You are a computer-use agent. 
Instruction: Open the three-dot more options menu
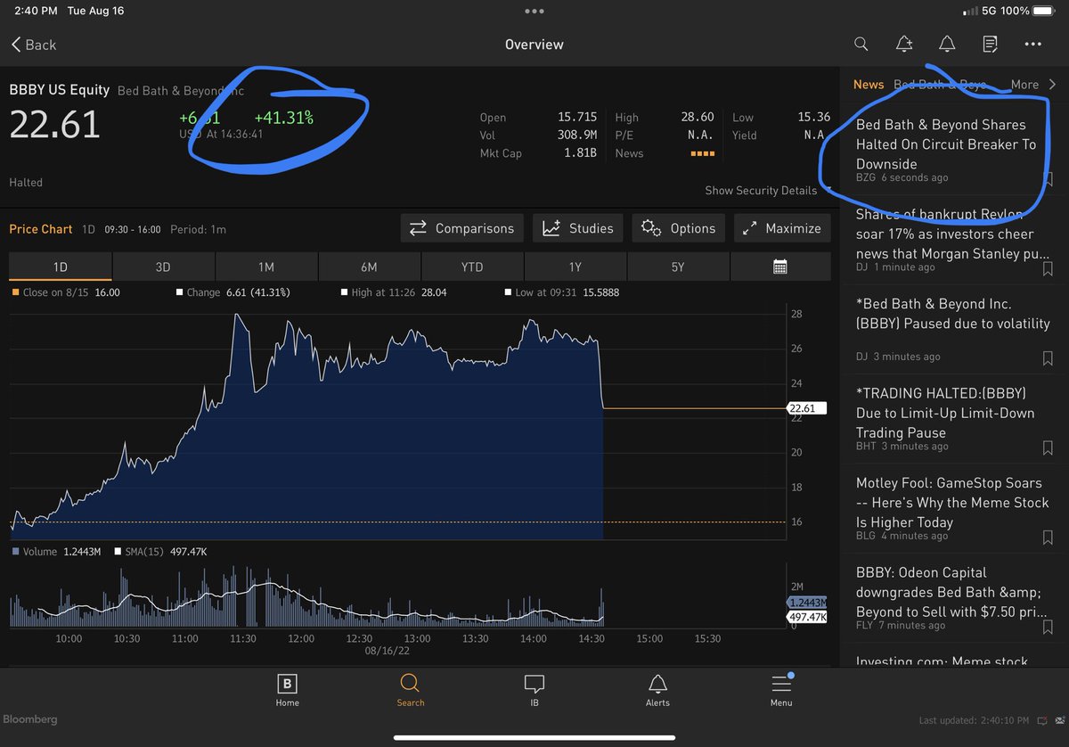[x=1032, y=44]
